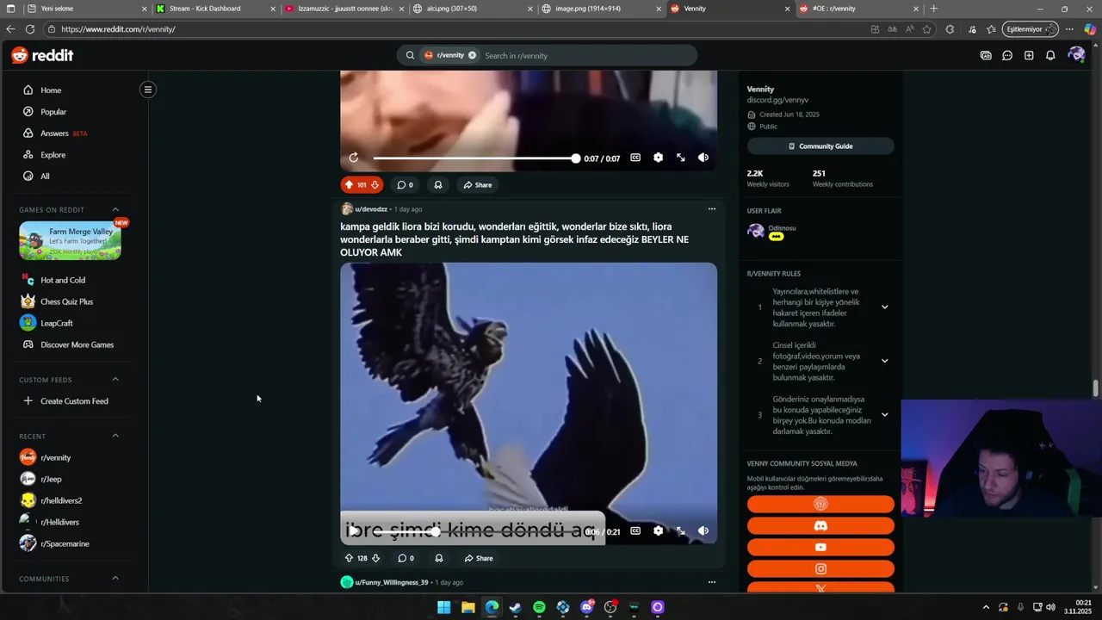Replay the first video

pos(354,158)
